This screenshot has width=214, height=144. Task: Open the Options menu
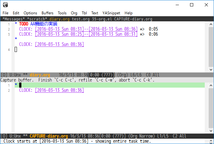[30, 13]
